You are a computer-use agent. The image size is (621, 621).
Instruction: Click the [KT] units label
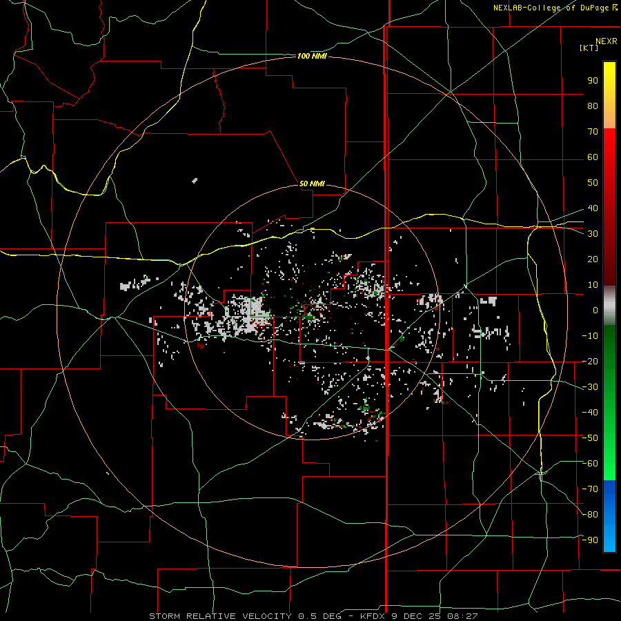[x=589, y=48]
